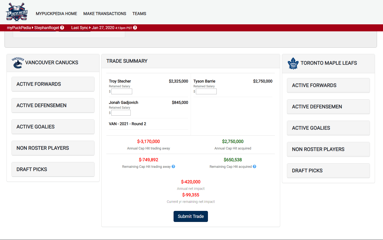The height and width of the screenshot is (240, 383).
Task: Click the PuckPedia logo
Action: [17, 12]
